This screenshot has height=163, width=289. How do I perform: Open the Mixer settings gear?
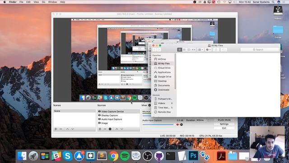coord(149,105)
